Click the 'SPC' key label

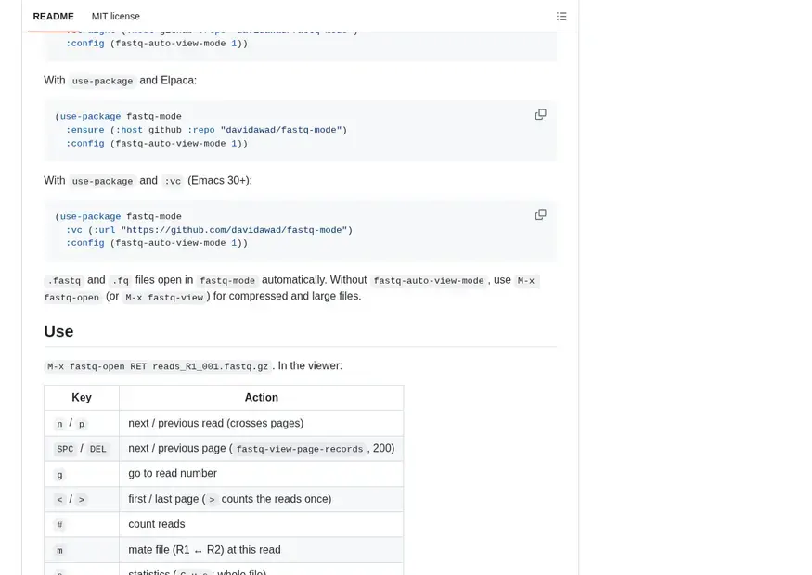(x=65, y=449)
